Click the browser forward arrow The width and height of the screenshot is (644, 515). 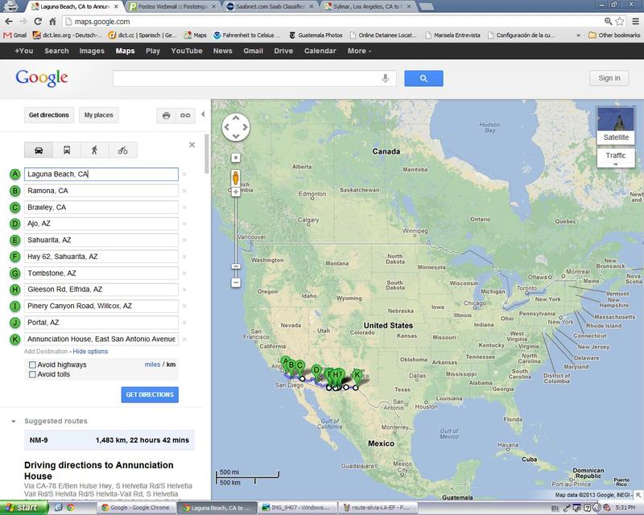(23, 22)
